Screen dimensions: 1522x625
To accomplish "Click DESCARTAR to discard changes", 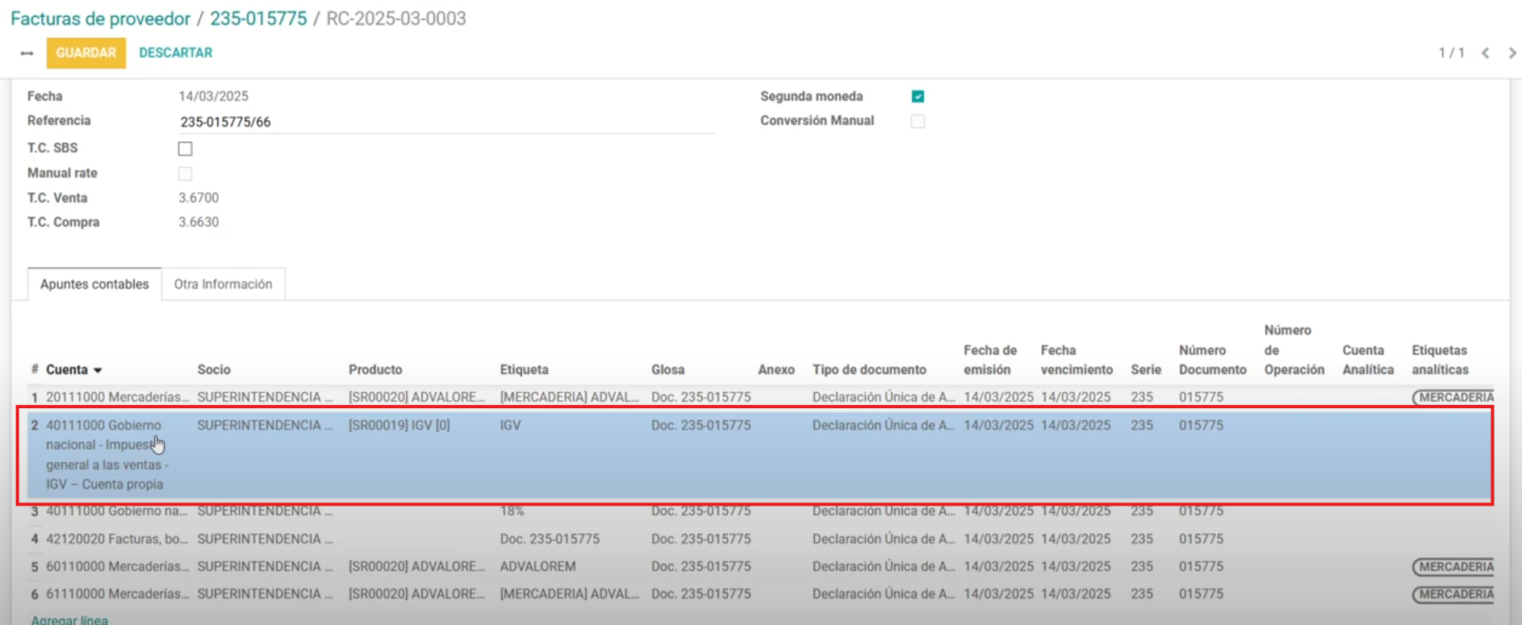I will point(175,53).
